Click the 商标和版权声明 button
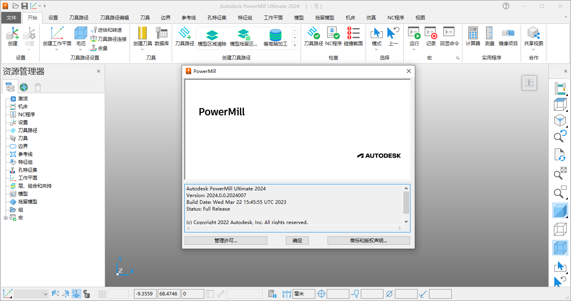This screenshot has width=571, height=301. [368, 240]
